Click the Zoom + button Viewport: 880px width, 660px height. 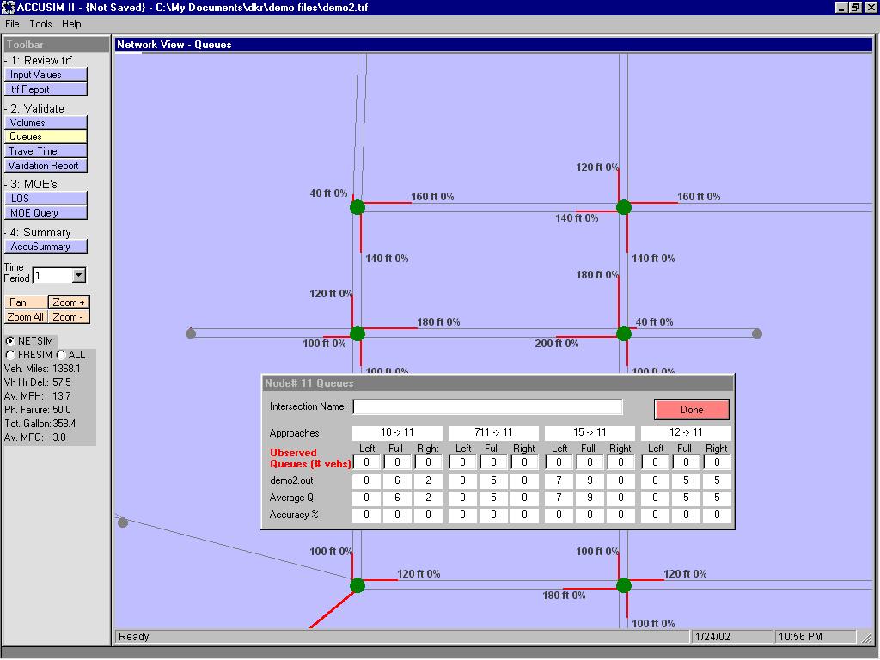coord(69,302)
